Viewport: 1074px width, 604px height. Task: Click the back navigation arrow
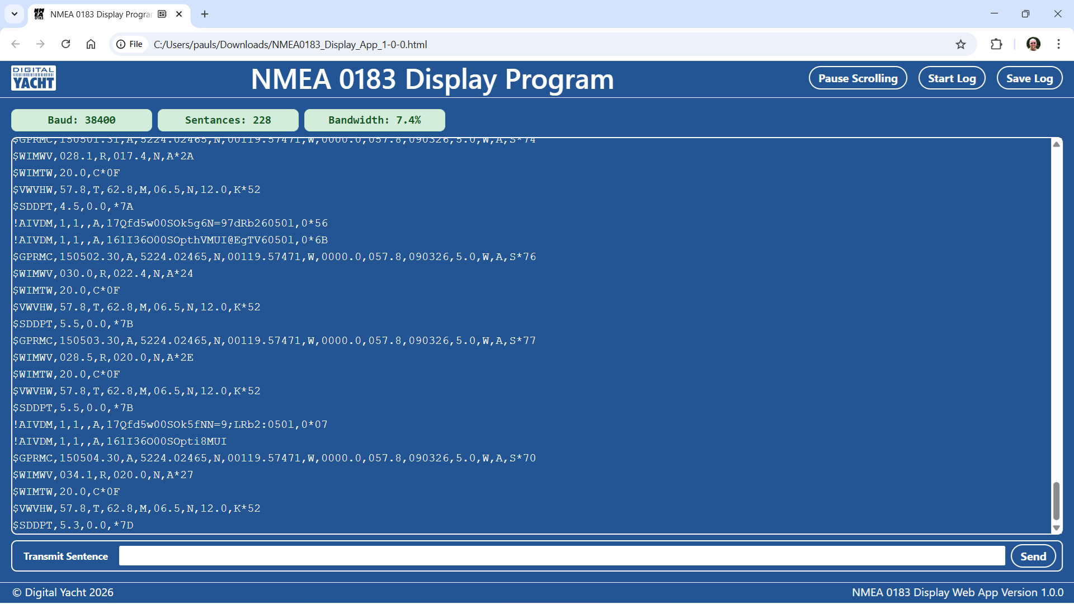pos(16,45)
